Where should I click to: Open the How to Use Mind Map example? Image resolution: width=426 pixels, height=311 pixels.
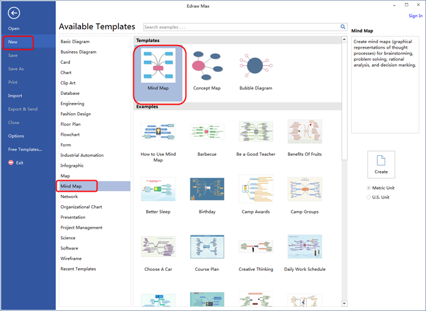[x=158, y=131]
